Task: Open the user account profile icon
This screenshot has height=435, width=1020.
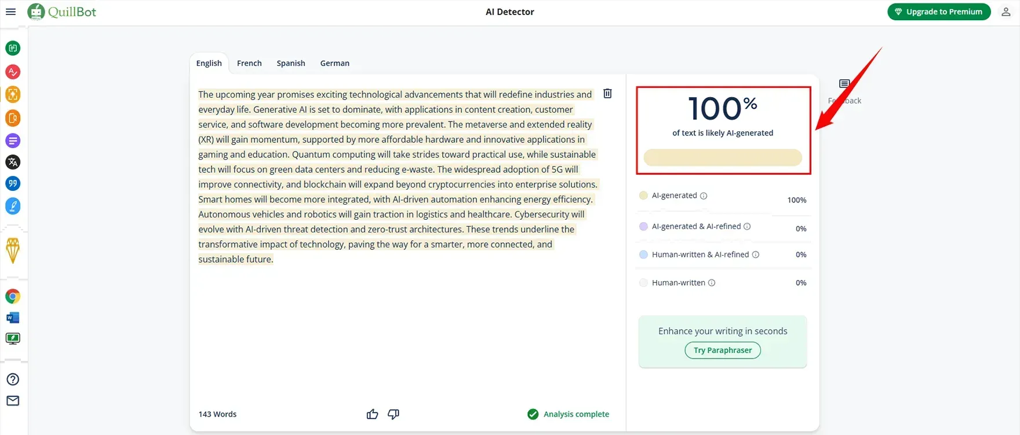Action: (1006, 12)
